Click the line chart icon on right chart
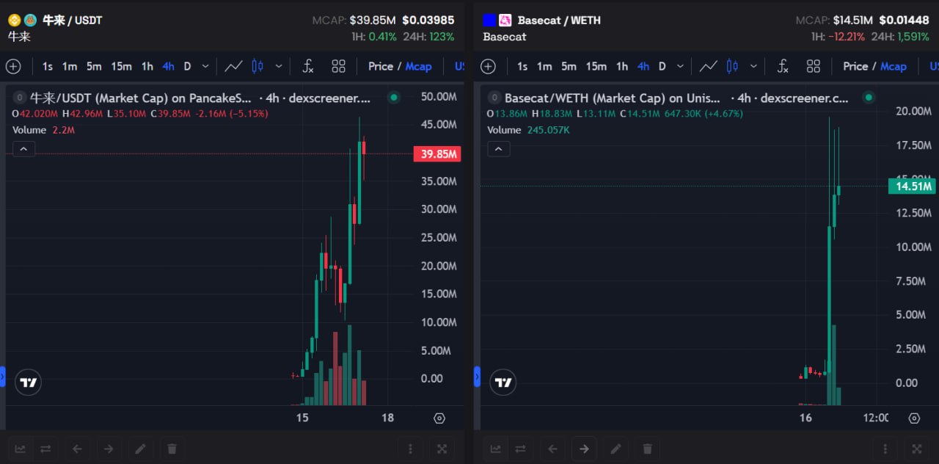Viewport: 939px width, 464px height. pos(708,66)
